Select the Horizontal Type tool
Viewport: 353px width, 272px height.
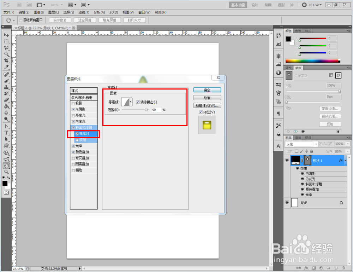[x=6, y=133]
